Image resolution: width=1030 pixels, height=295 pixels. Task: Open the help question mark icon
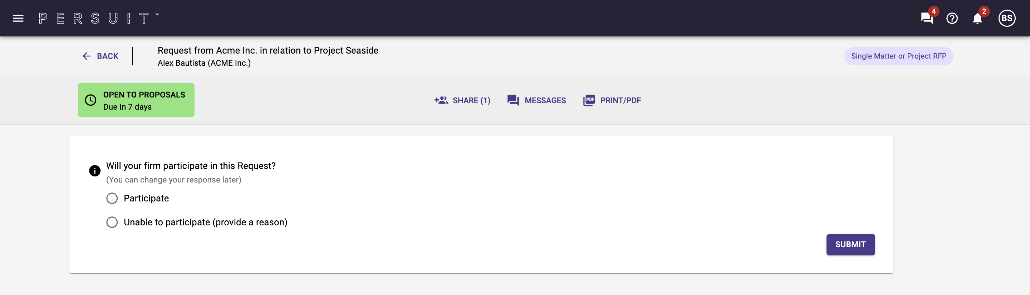coord(952,18)
